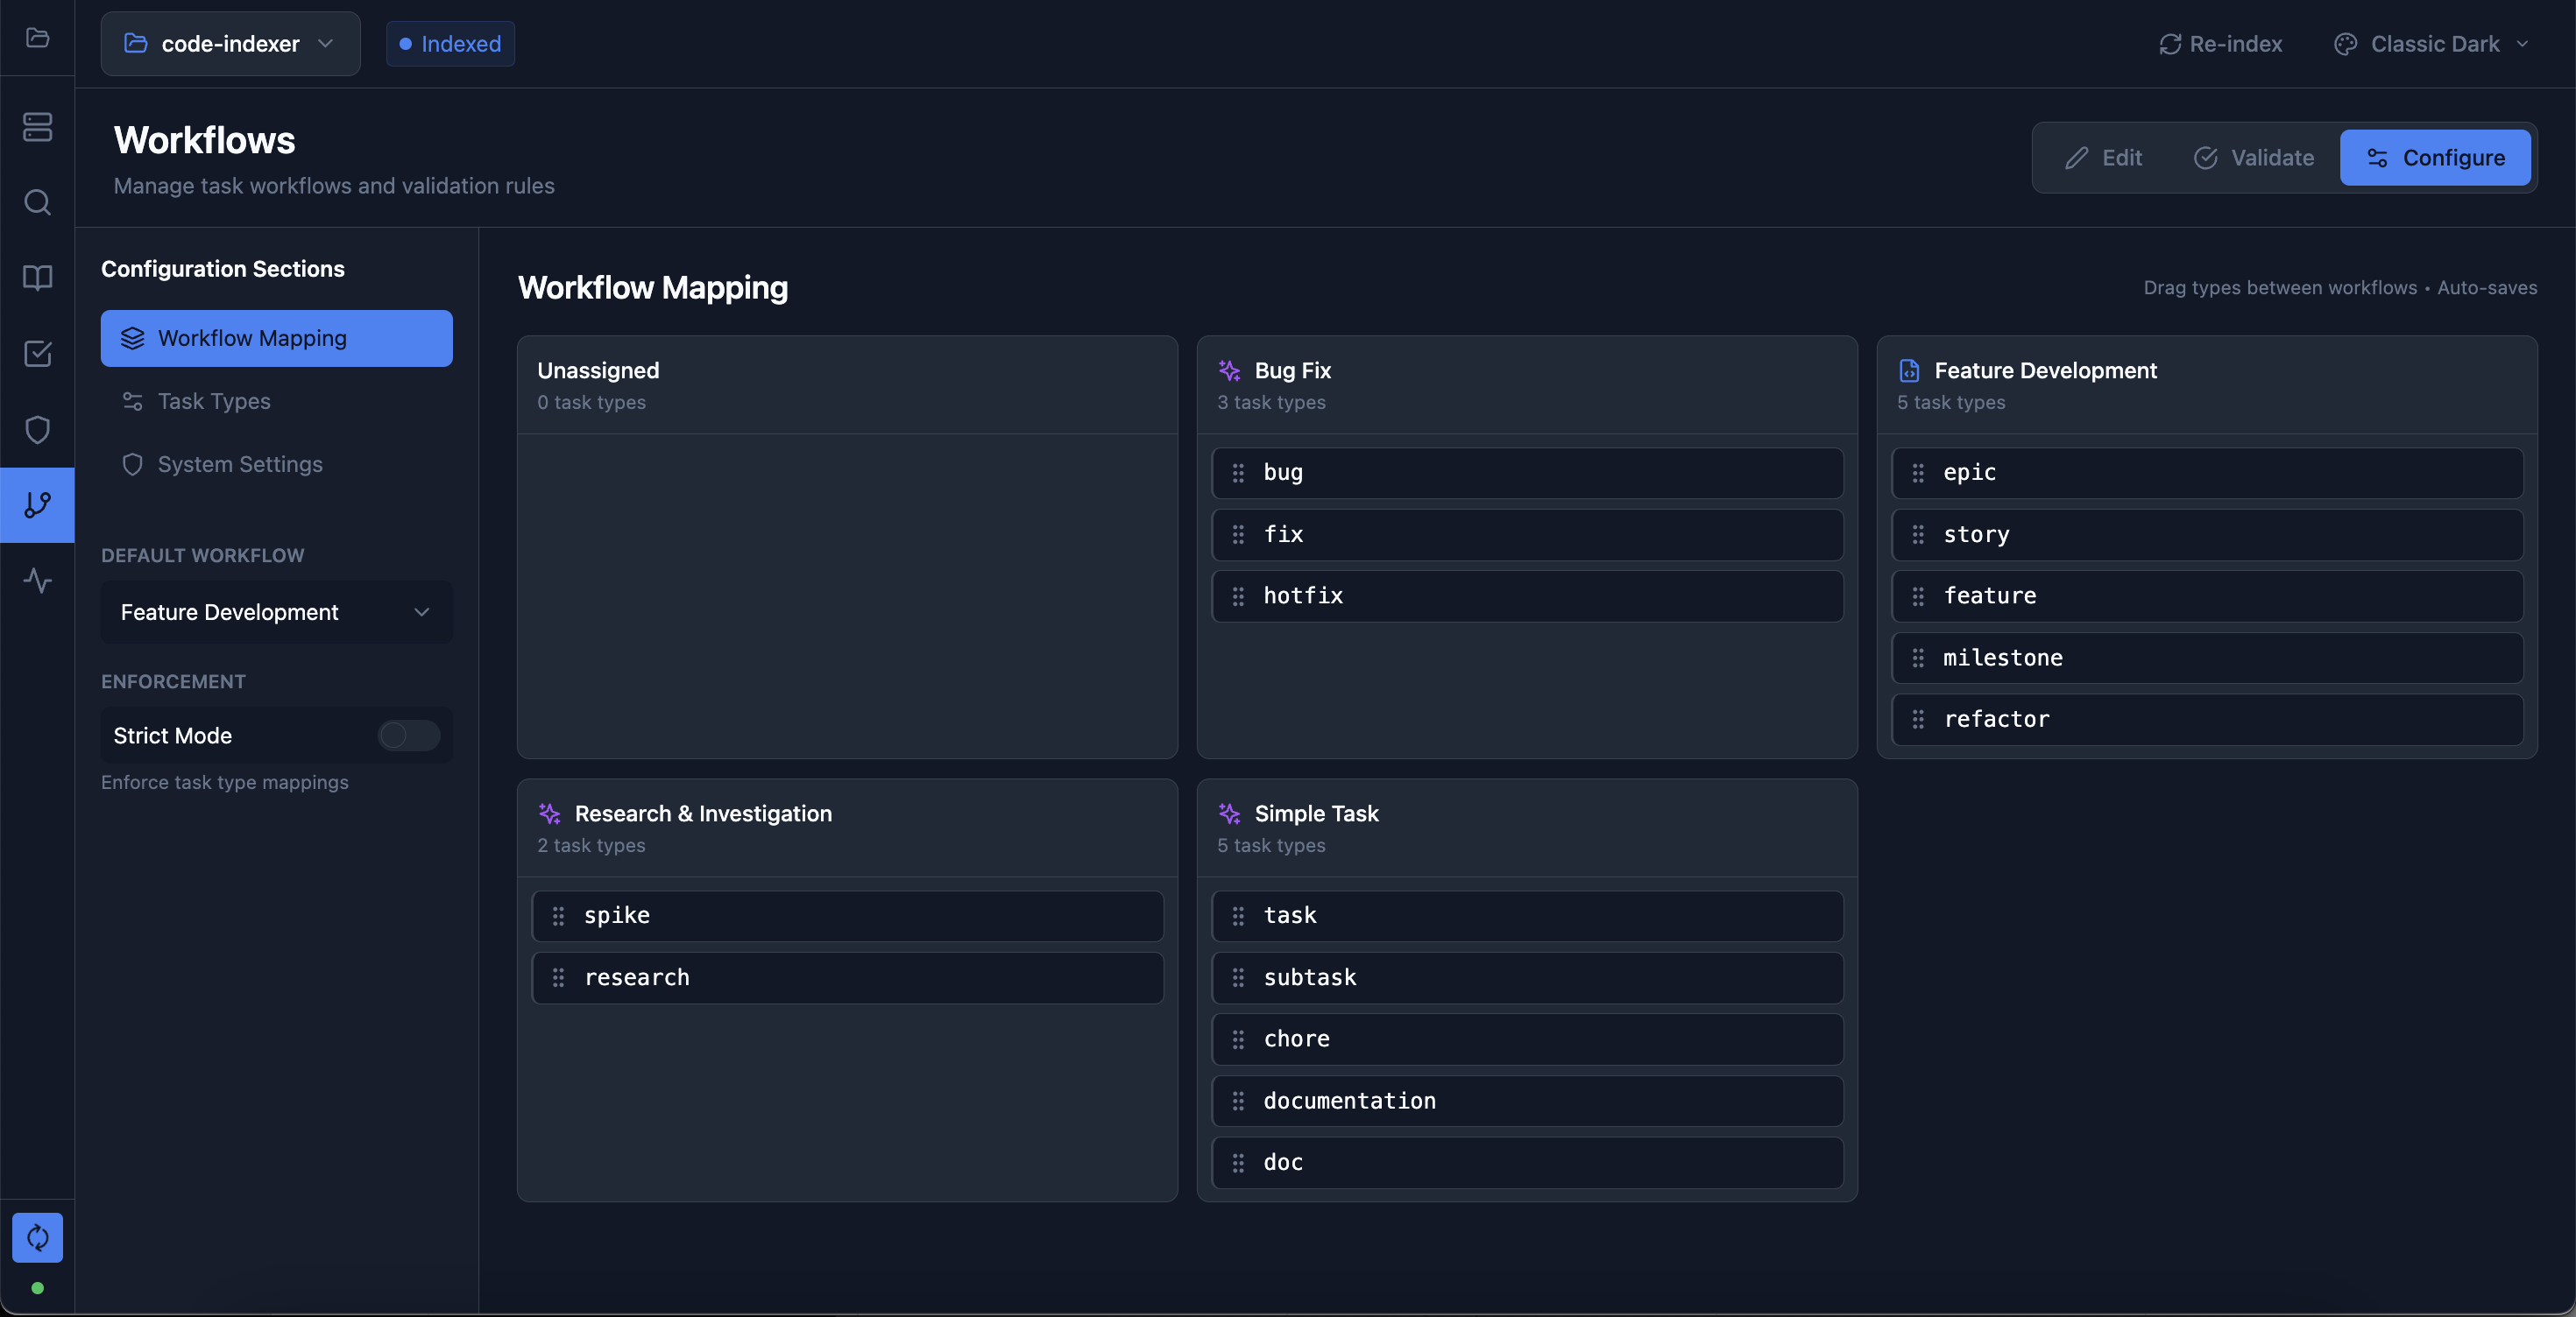The height and width of the screenshot is (1317, 2576).
Task: Click the folder icon at the top of the sidebar
Action: click(37, 38)
